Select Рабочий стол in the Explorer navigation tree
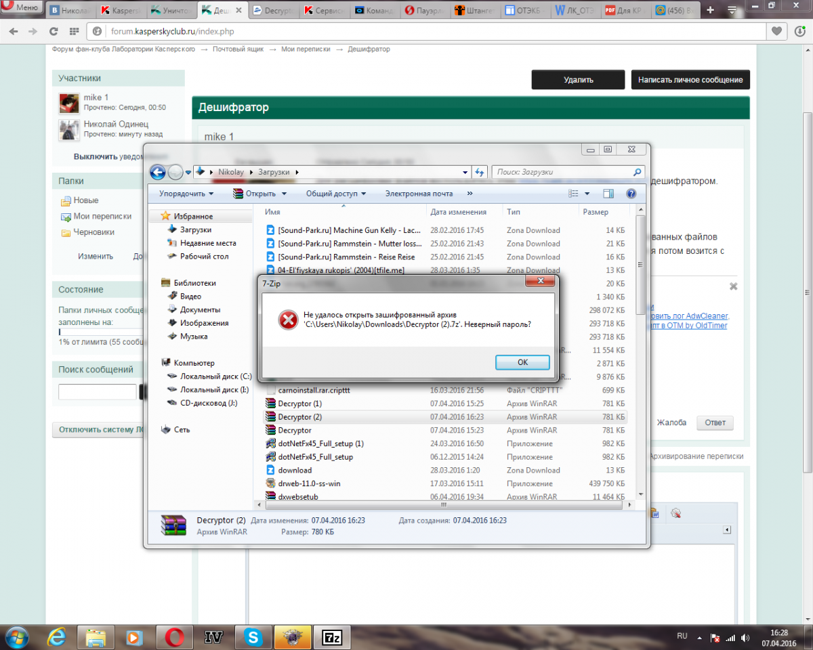This screenshot has width=813, height=650. pyautogui.click(x=204, y=257)
